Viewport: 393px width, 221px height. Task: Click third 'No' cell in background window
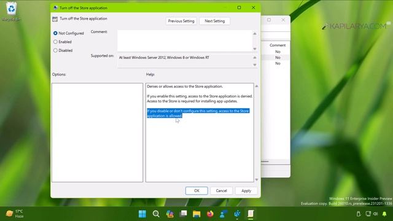(x=278, y=63)
